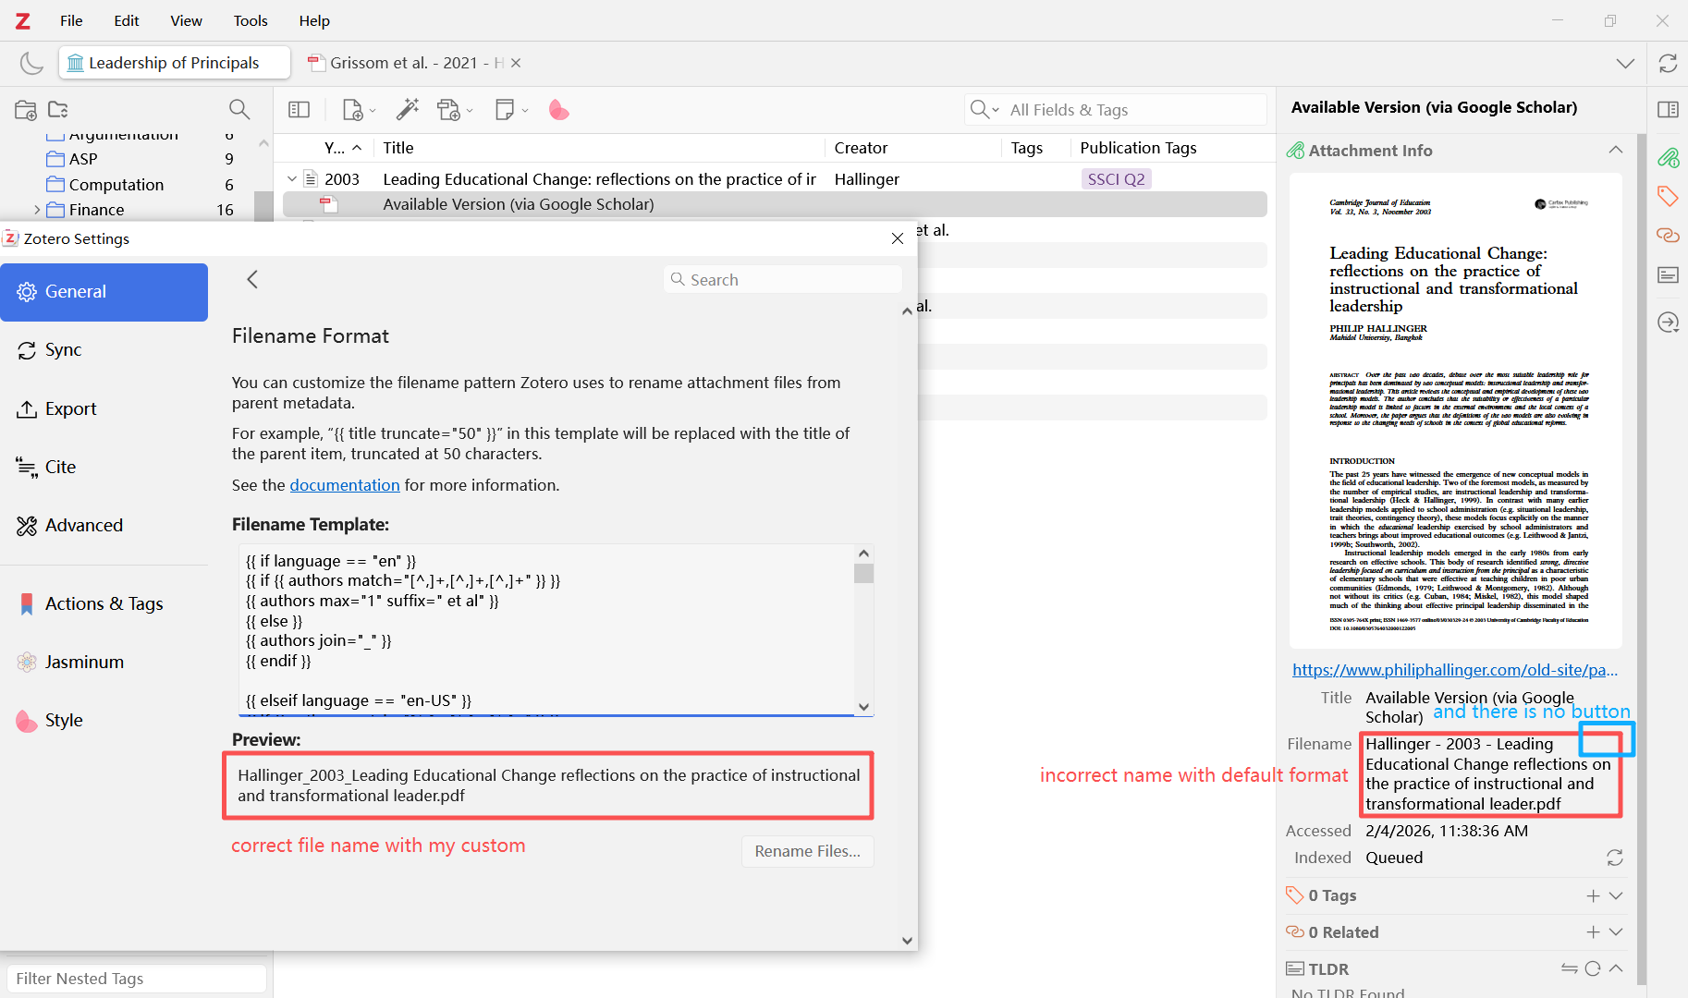1688x998 pixels.
Task: Open the collections search magnifier
Action: [239, 110]
